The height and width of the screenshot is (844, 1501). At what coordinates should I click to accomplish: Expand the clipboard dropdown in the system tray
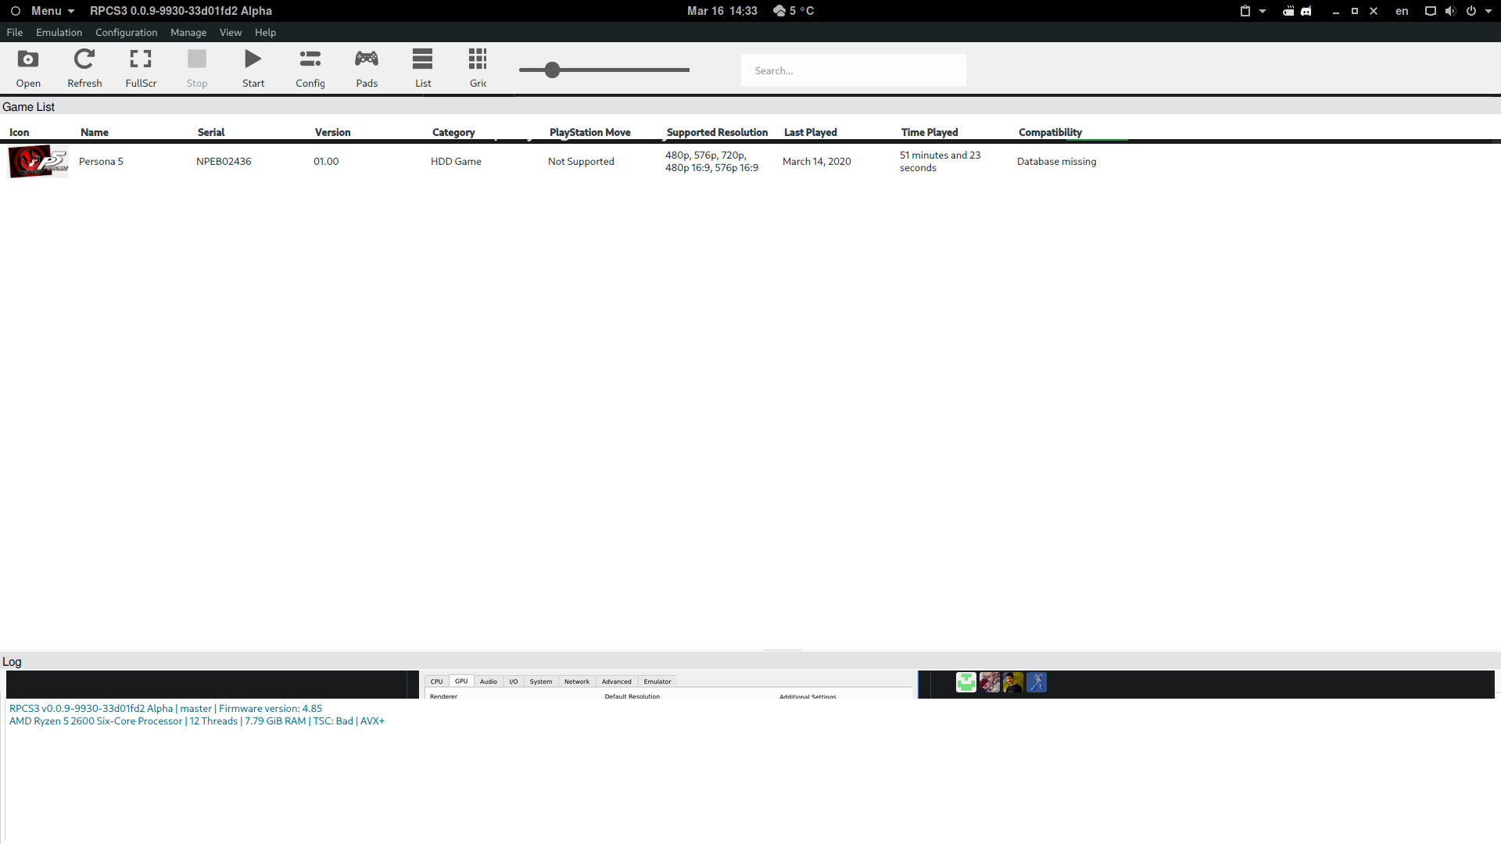pos(1263,11)
